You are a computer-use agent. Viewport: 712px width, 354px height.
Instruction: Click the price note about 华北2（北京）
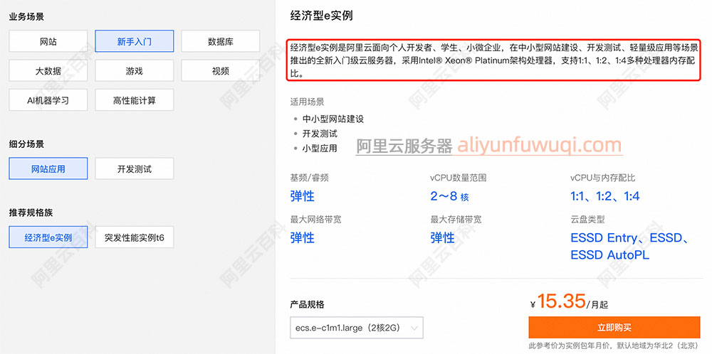[x=614, y=346]
